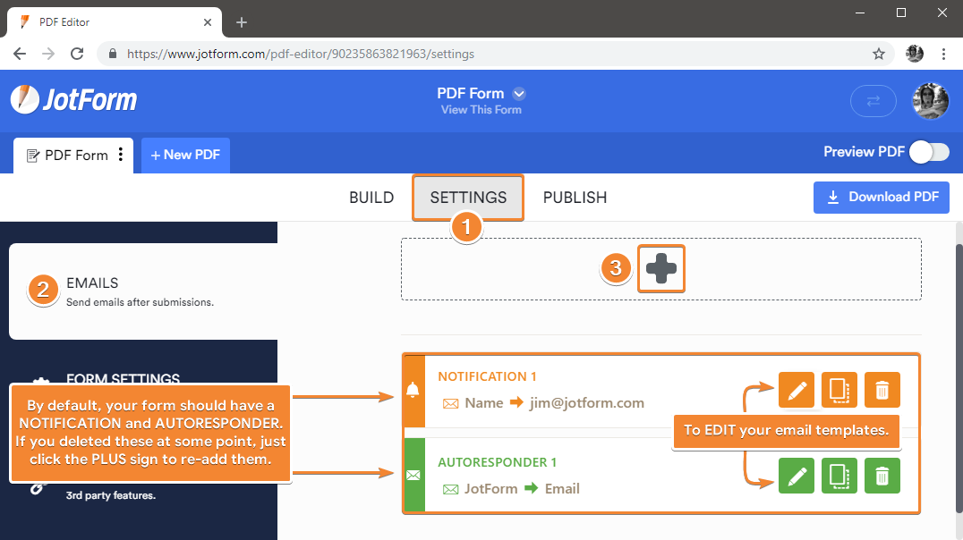Click the green envelope icon for Autoresponder 1
Viewport: 963px width, 540px height.
pyautogui.click(x=413, y=475)
